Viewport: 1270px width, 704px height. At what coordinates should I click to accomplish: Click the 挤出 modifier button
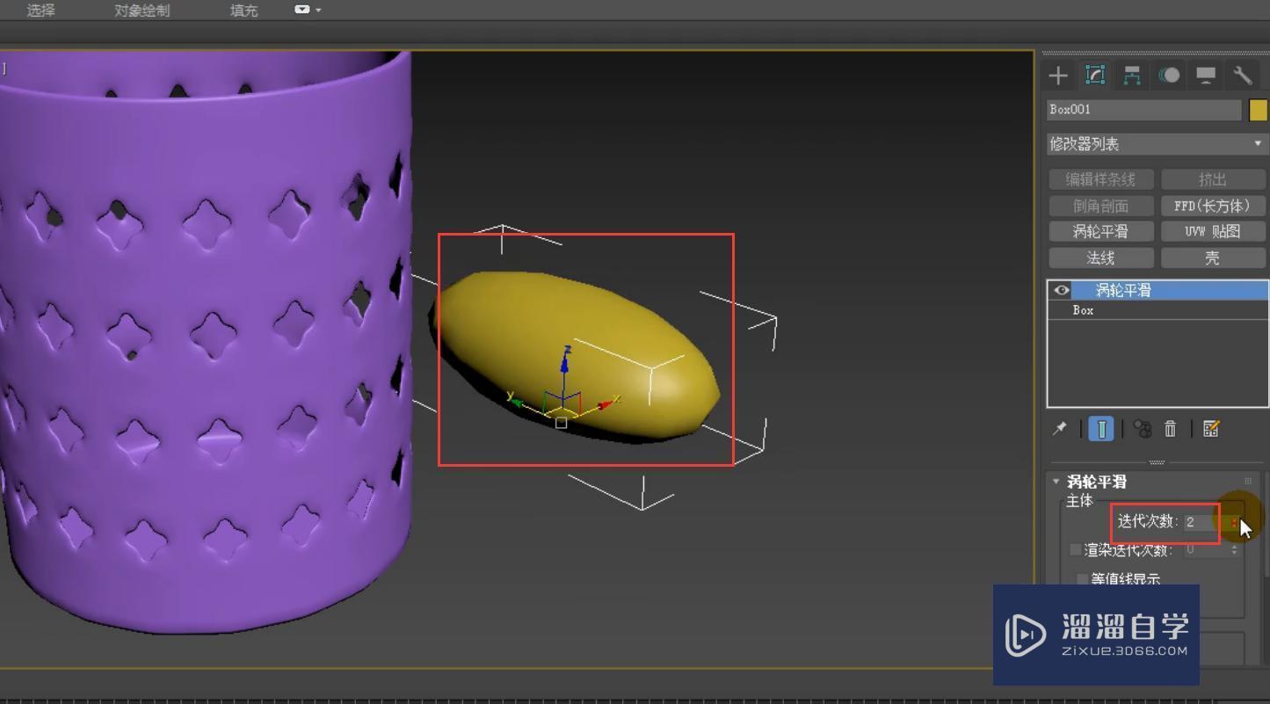1213,179
